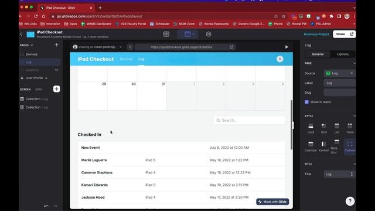Image resolution: width=375 pixels, height=211 pixels.
Task: Select the Table style icon
Action: (x=350, y=128)
